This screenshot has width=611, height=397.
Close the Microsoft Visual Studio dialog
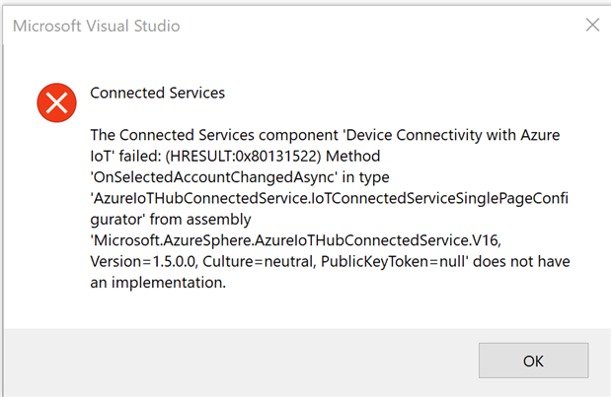[x=592, y=25]
